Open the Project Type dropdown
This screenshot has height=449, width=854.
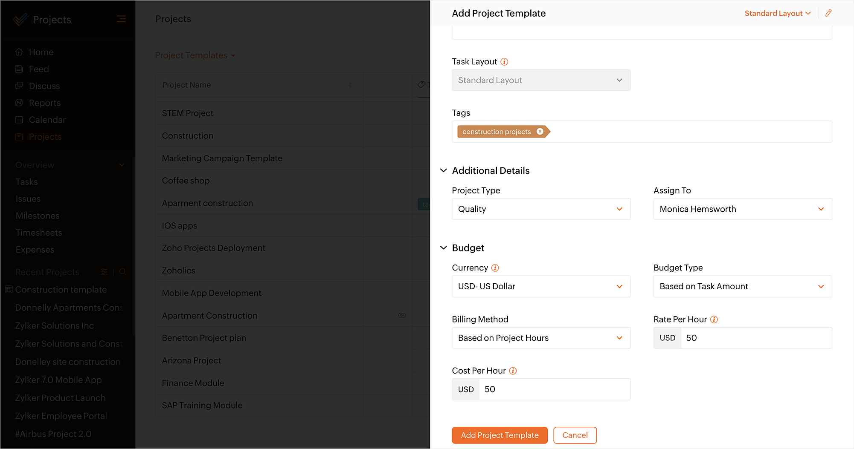[541, 209]
